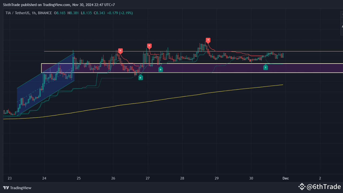The height and width of the screenshot is (193, 343).
Task: Click the green '3' signal badge on the chart
Action: [266, 68]
